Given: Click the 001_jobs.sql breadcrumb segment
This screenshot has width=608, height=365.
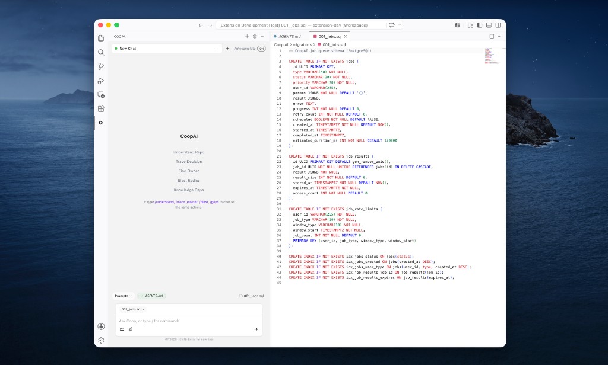Looking at the screenshot, I should [x=331, y=45].
